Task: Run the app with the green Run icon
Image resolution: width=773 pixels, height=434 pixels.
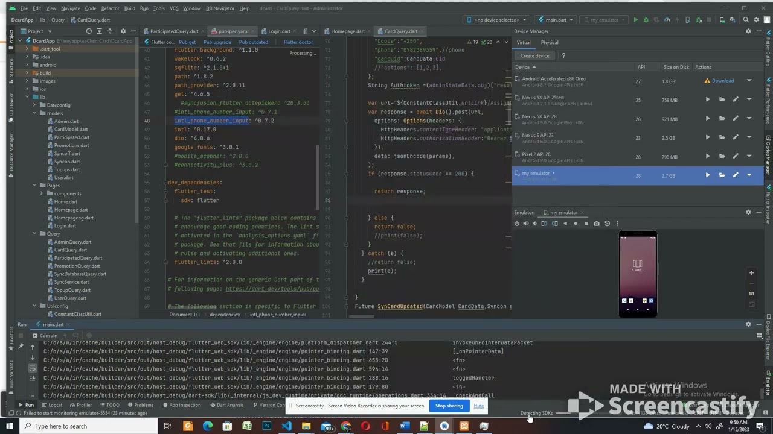Action: (635, 20)
